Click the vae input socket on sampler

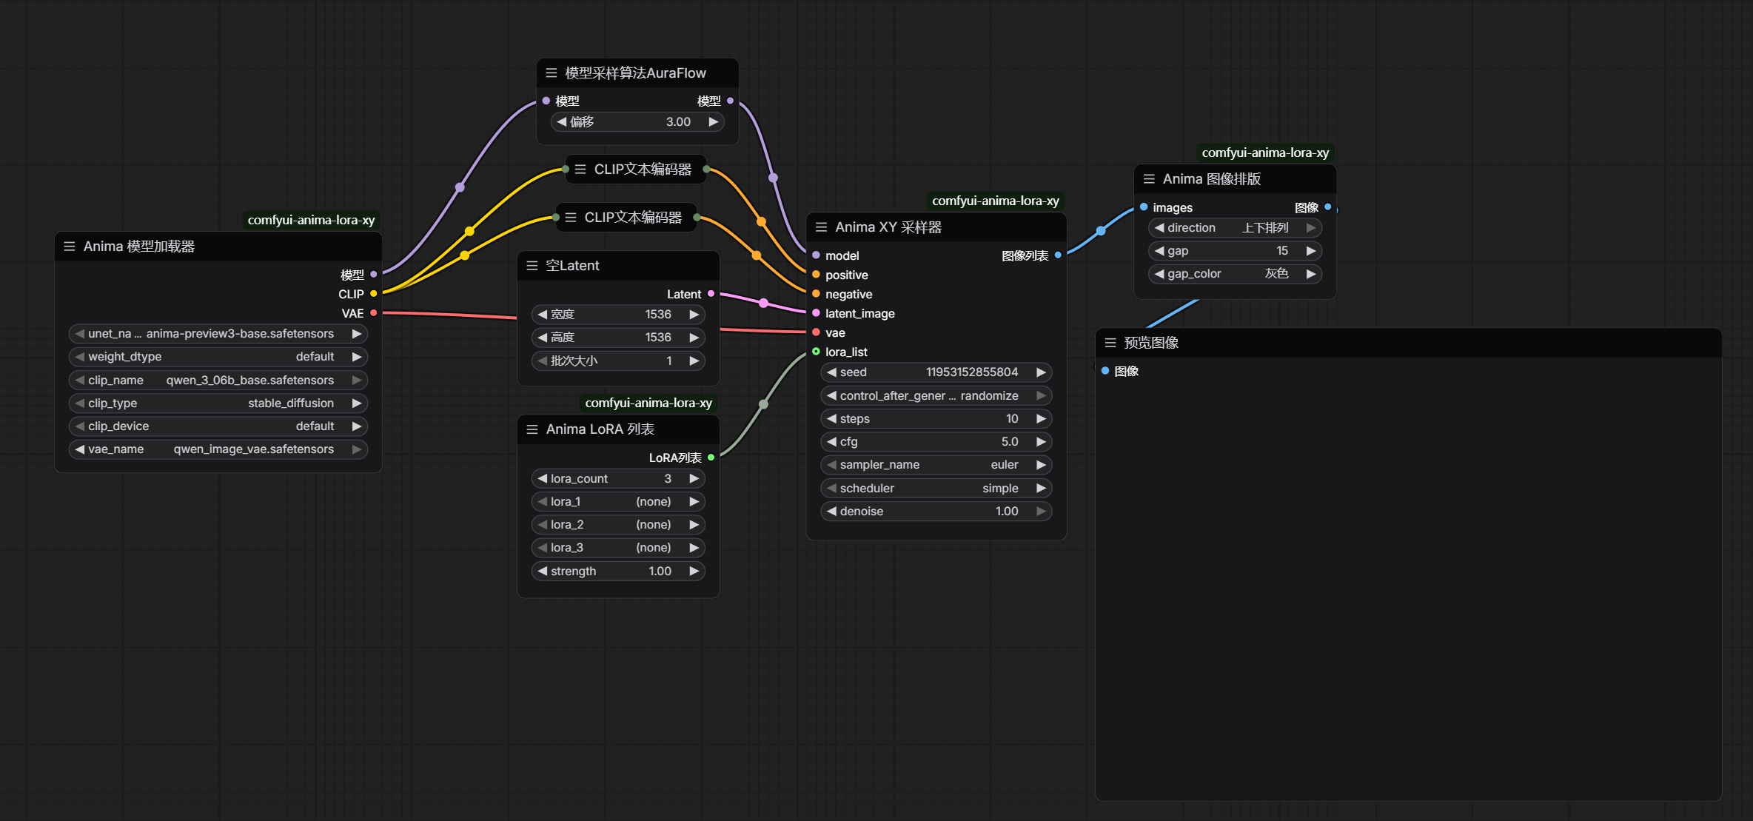click(817, 332)
